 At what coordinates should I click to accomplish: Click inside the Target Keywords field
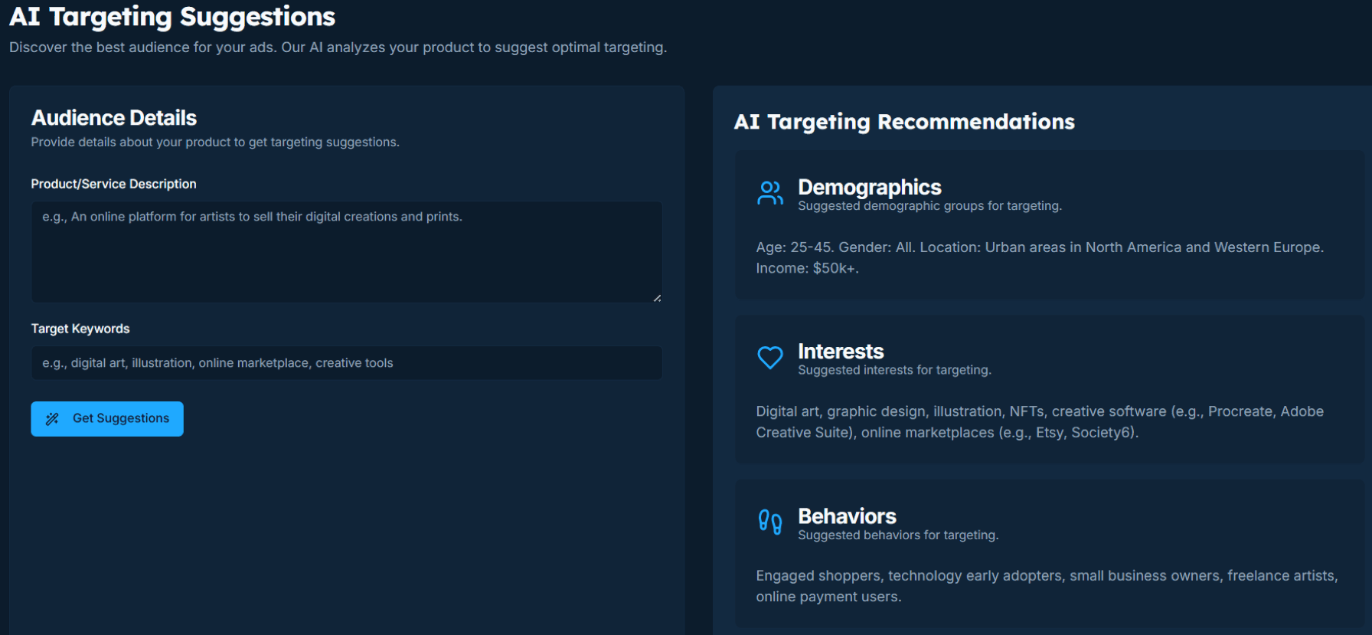[x=346, y=362]
